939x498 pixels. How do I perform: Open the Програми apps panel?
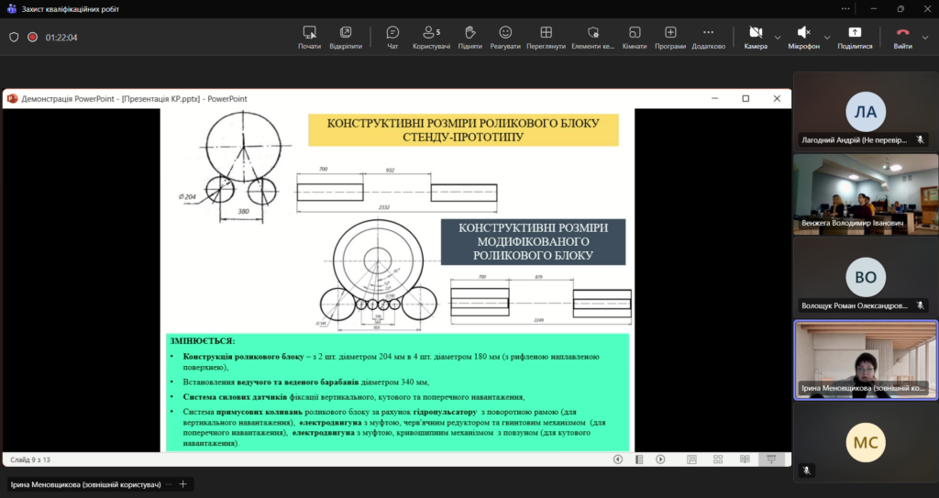670,37
